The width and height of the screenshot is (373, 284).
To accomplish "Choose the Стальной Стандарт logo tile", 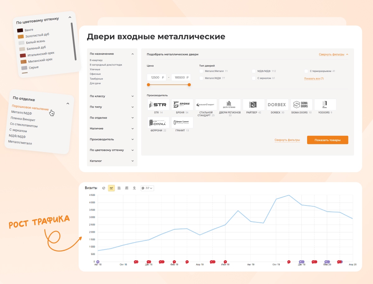I will [206, 105].
